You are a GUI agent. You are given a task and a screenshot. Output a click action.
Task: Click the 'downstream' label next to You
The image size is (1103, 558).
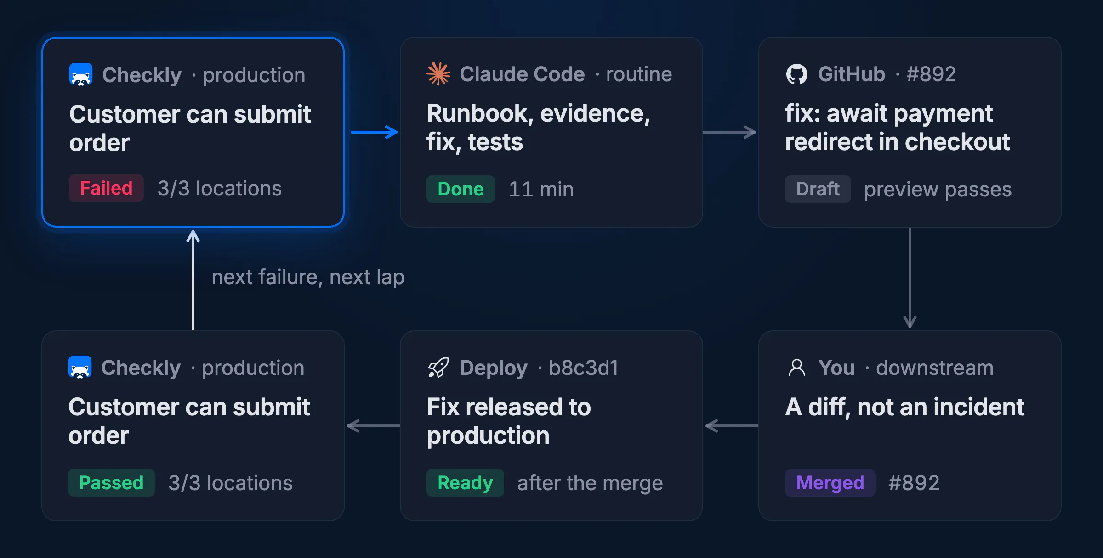[x=935, y=368]
